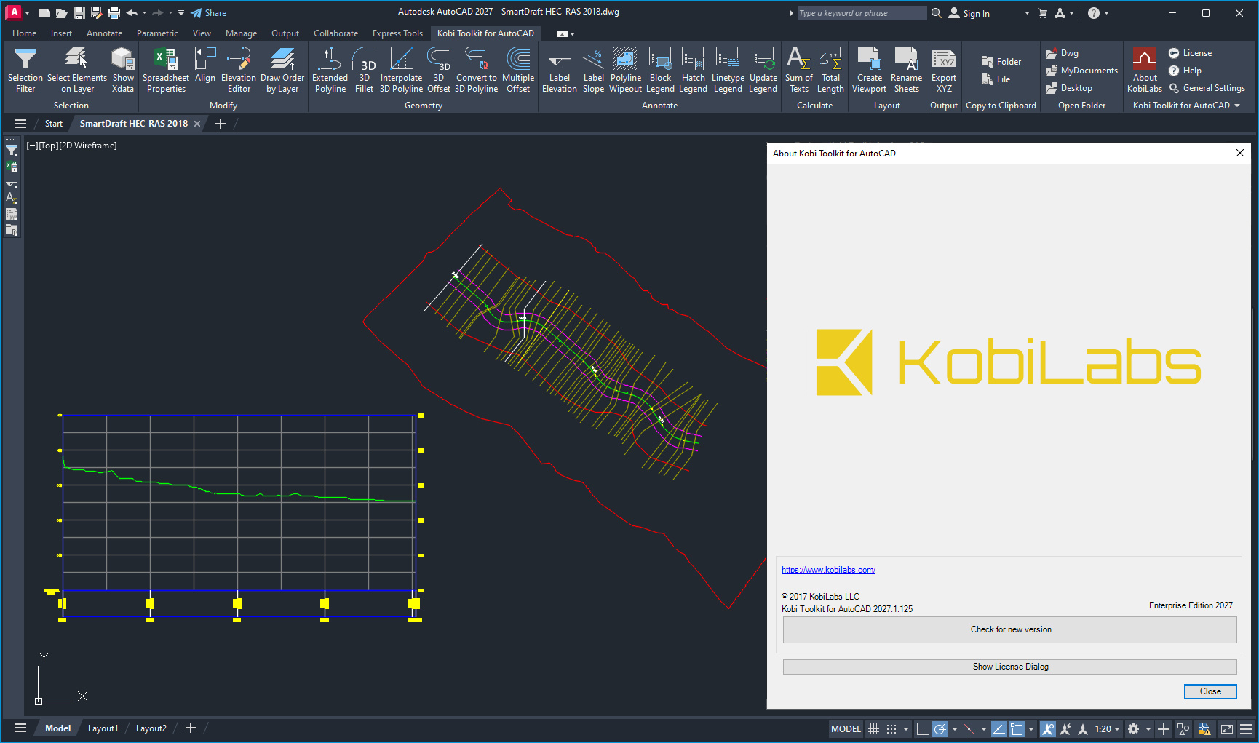
Task: Select the Polyline Wipeout tool
Action: tap(626, 70)
